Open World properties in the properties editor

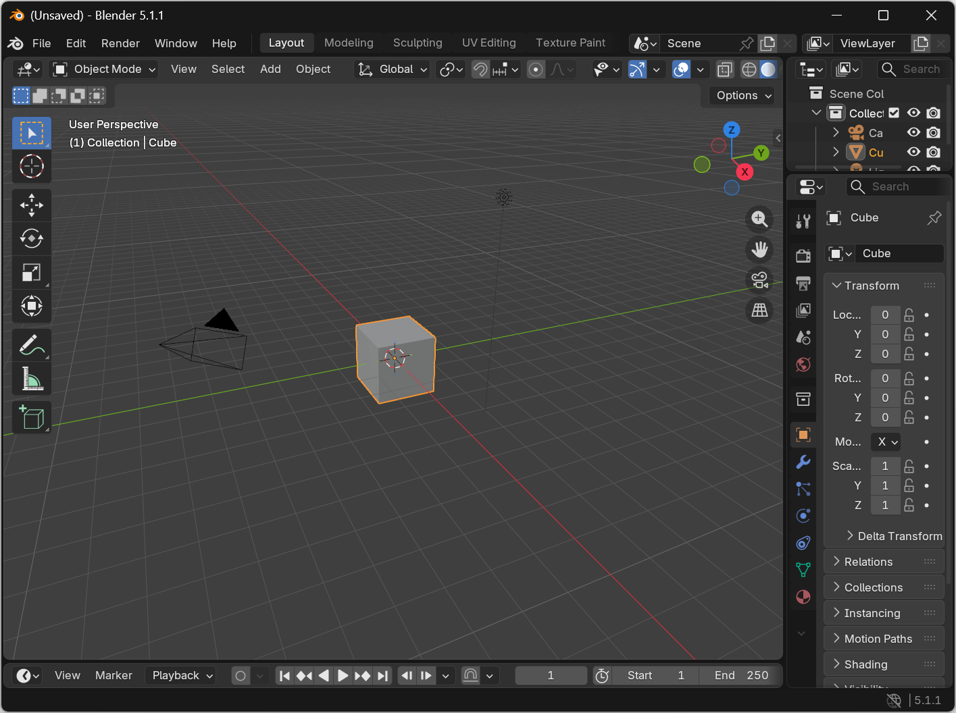(x=803, y=365)
